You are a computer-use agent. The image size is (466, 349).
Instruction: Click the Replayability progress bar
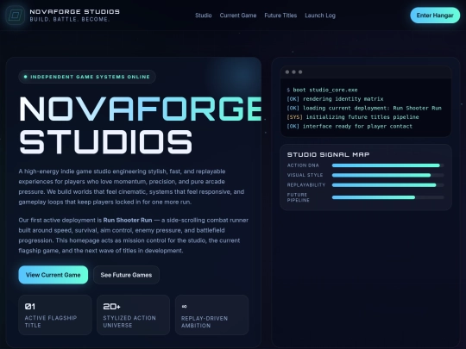click(x=387, y=185)
